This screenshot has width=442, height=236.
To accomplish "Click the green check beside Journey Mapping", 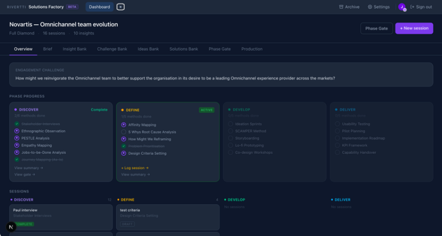I will 17,159.
